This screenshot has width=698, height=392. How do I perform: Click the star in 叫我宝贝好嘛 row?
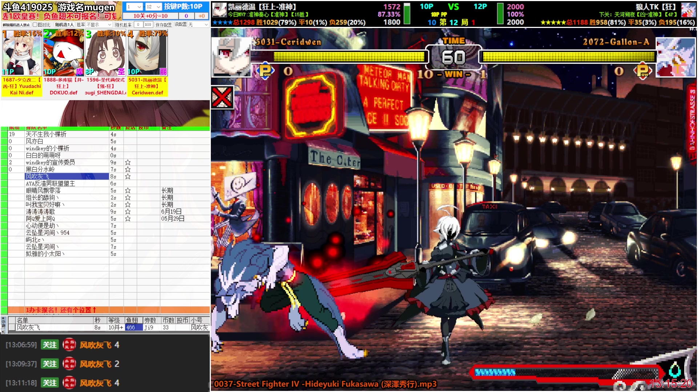click(128, 205)
